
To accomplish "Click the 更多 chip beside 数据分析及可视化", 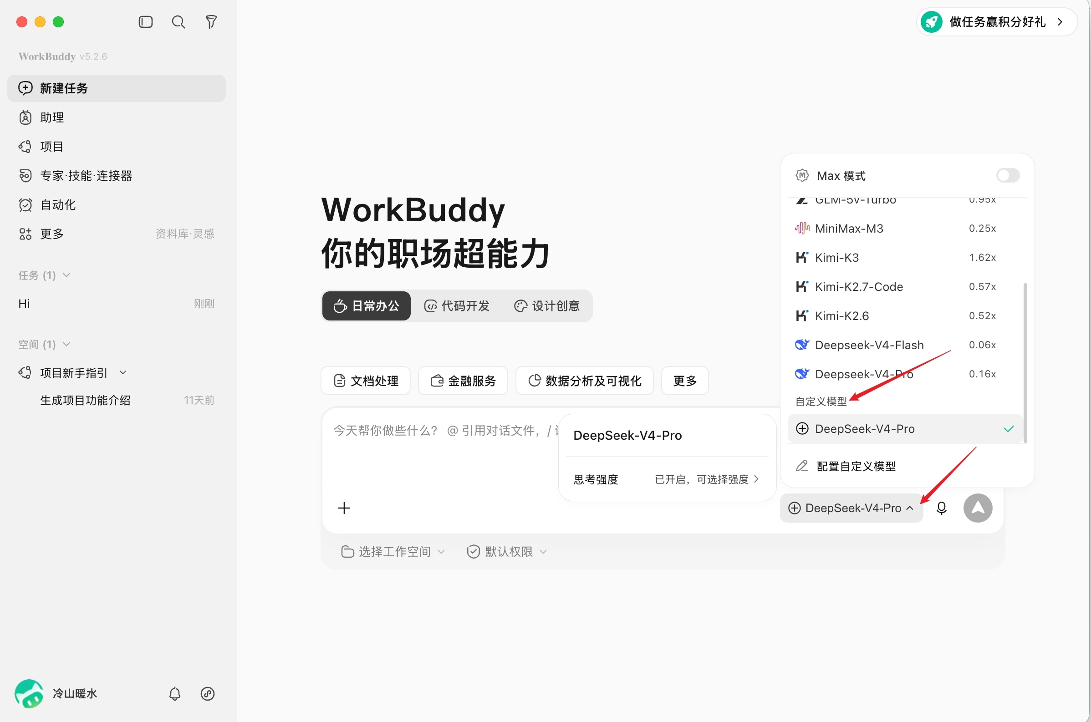I will (x=685, y=381).
